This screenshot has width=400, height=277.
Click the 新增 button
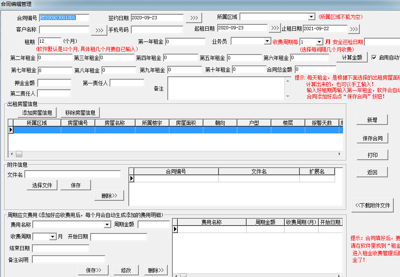[x=372, y=120]
